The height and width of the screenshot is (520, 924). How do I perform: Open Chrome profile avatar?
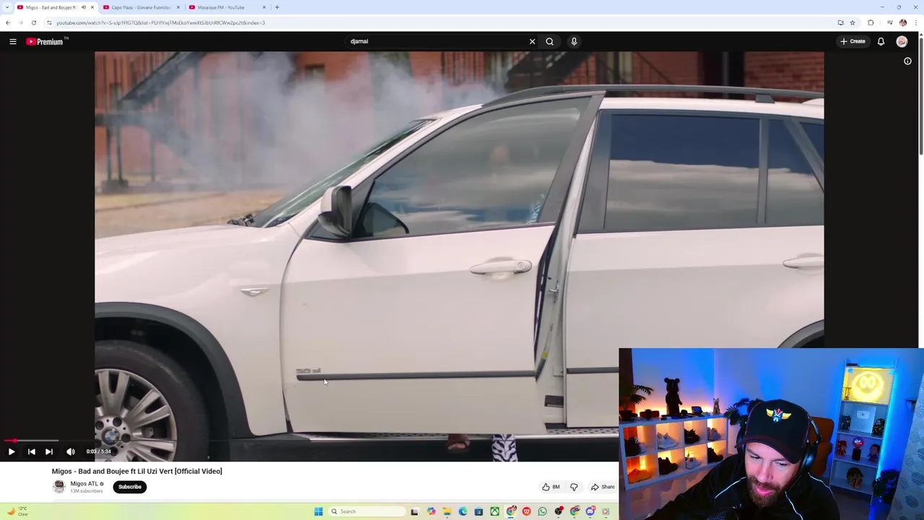pyautogui.click(x=903, y=22)
